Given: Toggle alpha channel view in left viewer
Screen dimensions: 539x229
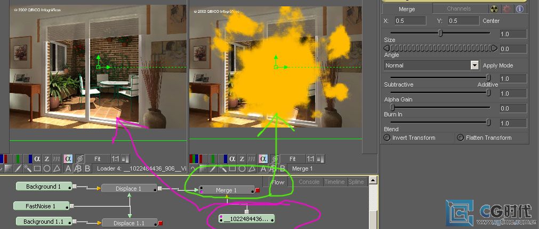Looking at the screenshot, I should point(37,158).
